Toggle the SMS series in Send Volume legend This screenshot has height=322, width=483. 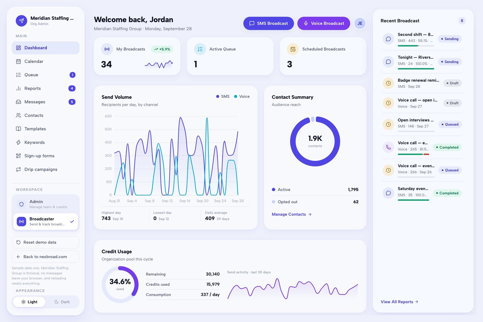(223, 96)
